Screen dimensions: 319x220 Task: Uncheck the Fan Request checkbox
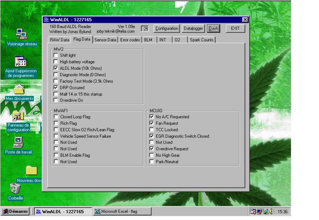(152, 123)
